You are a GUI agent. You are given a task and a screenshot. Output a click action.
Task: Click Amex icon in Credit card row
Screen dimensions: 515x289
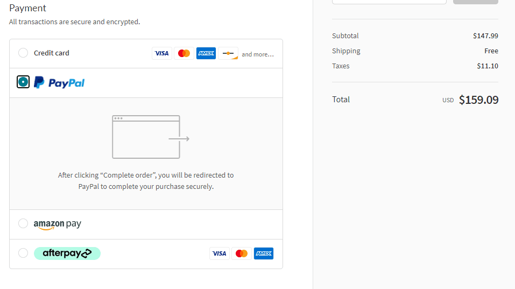tap(206, 53)
